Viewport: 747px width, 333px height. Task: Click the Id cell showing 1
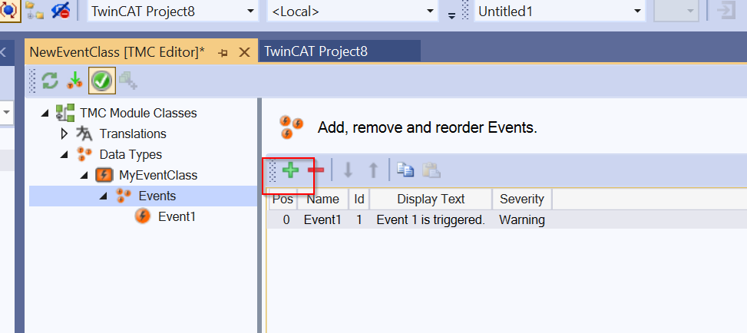click(359, 219)
